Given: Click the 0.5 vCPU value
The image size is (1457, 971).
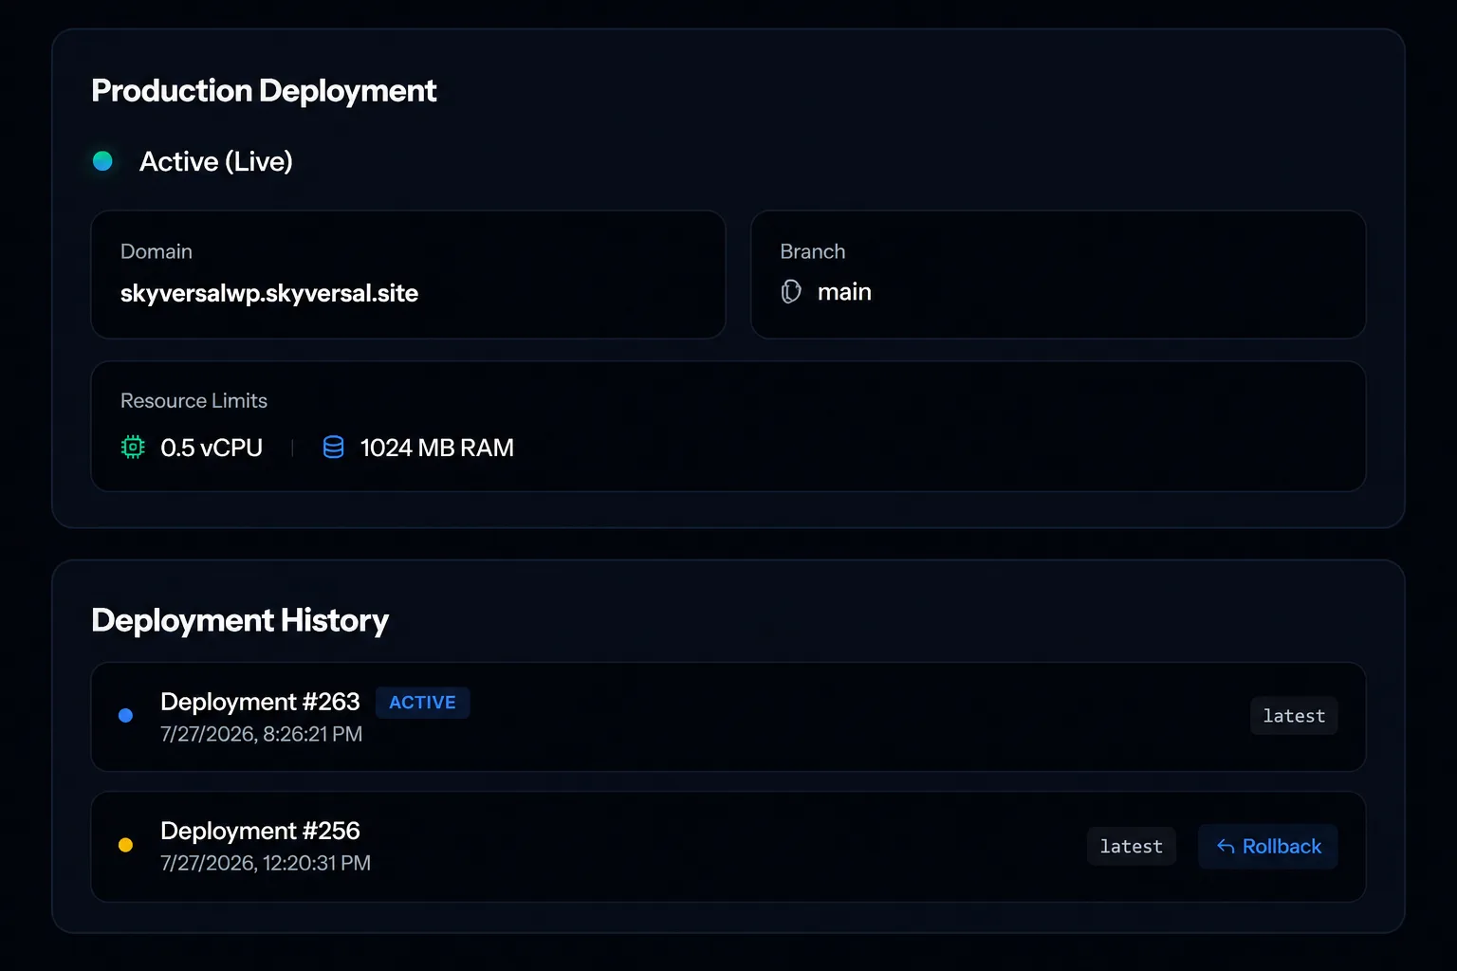Looking at the screenshot, I should [212, 448].
